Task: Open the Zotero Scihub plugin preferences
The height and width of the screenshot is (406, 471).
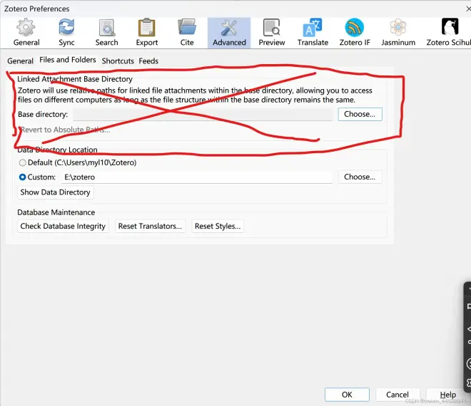Action: pos(448,32)
